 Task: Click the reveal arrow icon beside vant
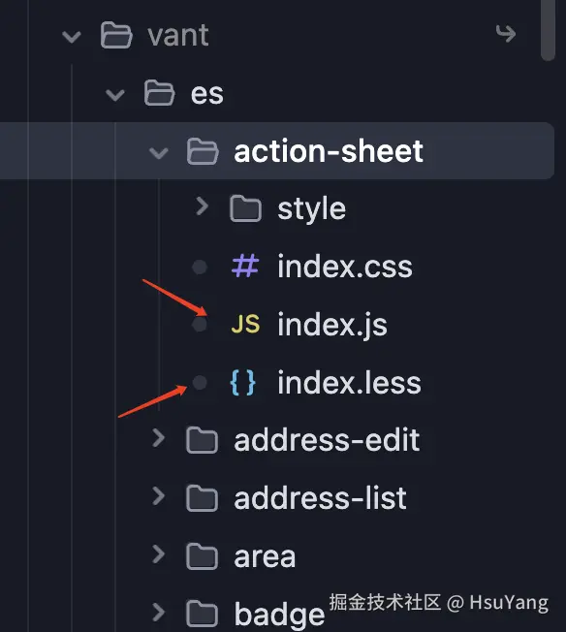click(506, 34)
